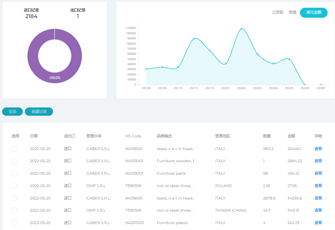335x230 pixels.
Task: Switch chart to 记录数 tab
Action: coord(278,12)
